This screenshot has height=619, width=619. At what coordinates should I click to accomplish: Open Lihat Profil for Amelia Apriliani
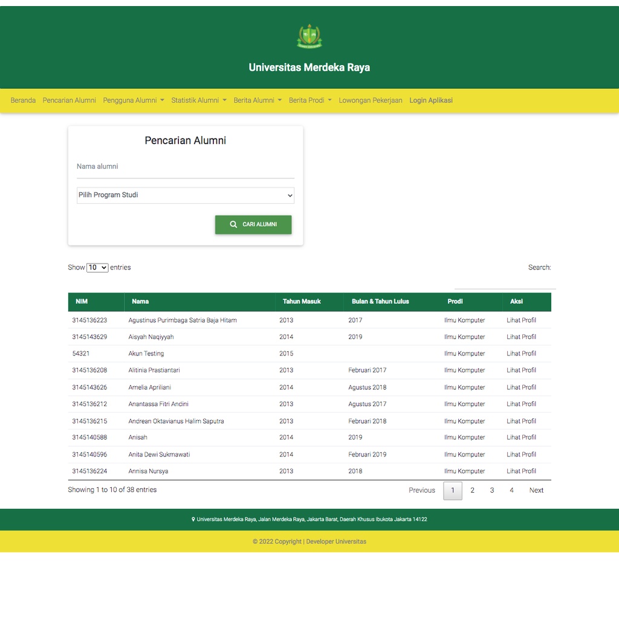pos(521,387)
